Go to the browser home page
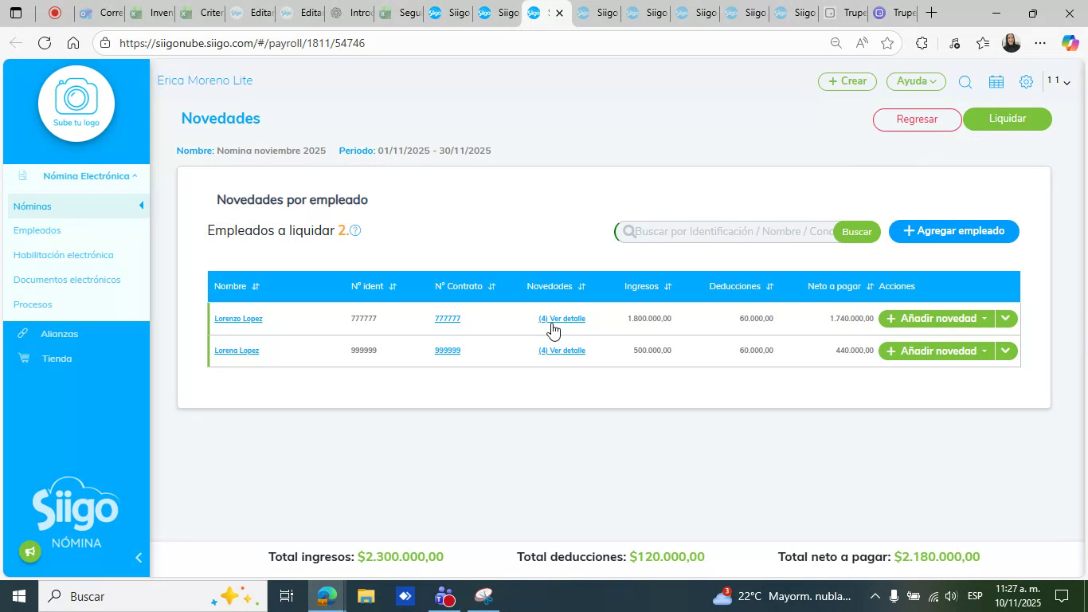Image resolution: width=1088 pixels, height=612 pixels. [x=73, y=43]
